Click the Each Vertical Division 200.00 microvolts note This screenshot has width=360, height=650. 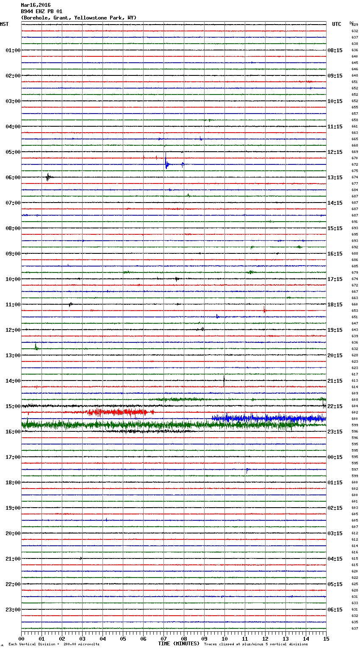coord(54,644)
